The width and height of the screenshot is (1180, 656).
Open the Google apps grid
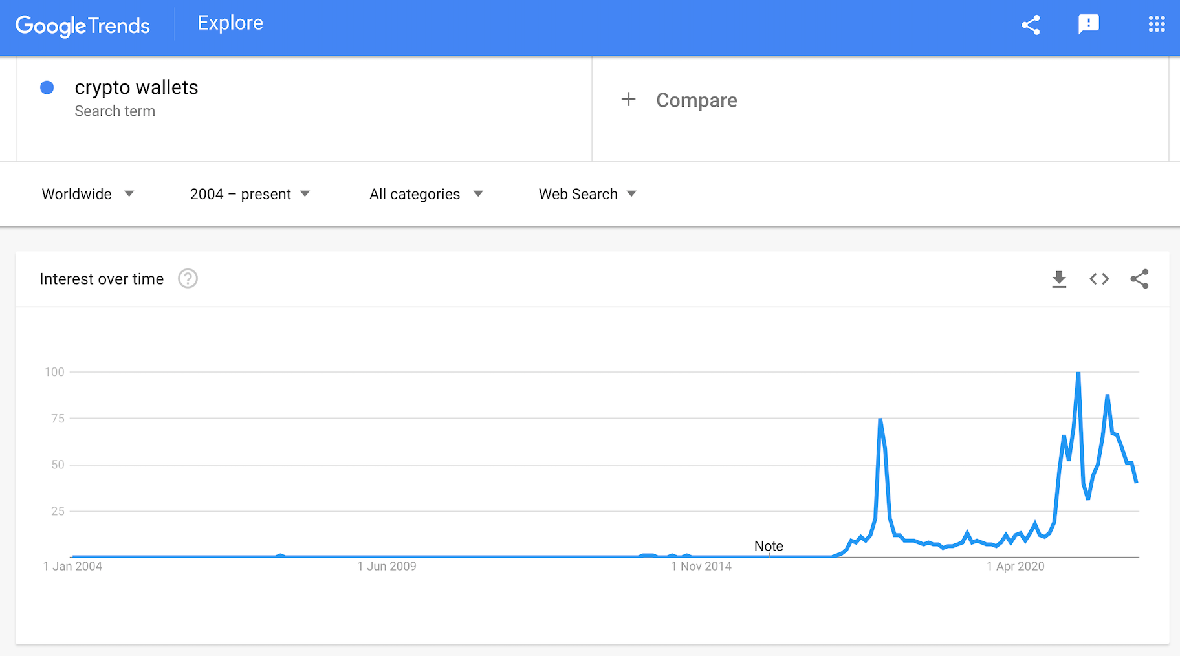(x=1157, y=25)
